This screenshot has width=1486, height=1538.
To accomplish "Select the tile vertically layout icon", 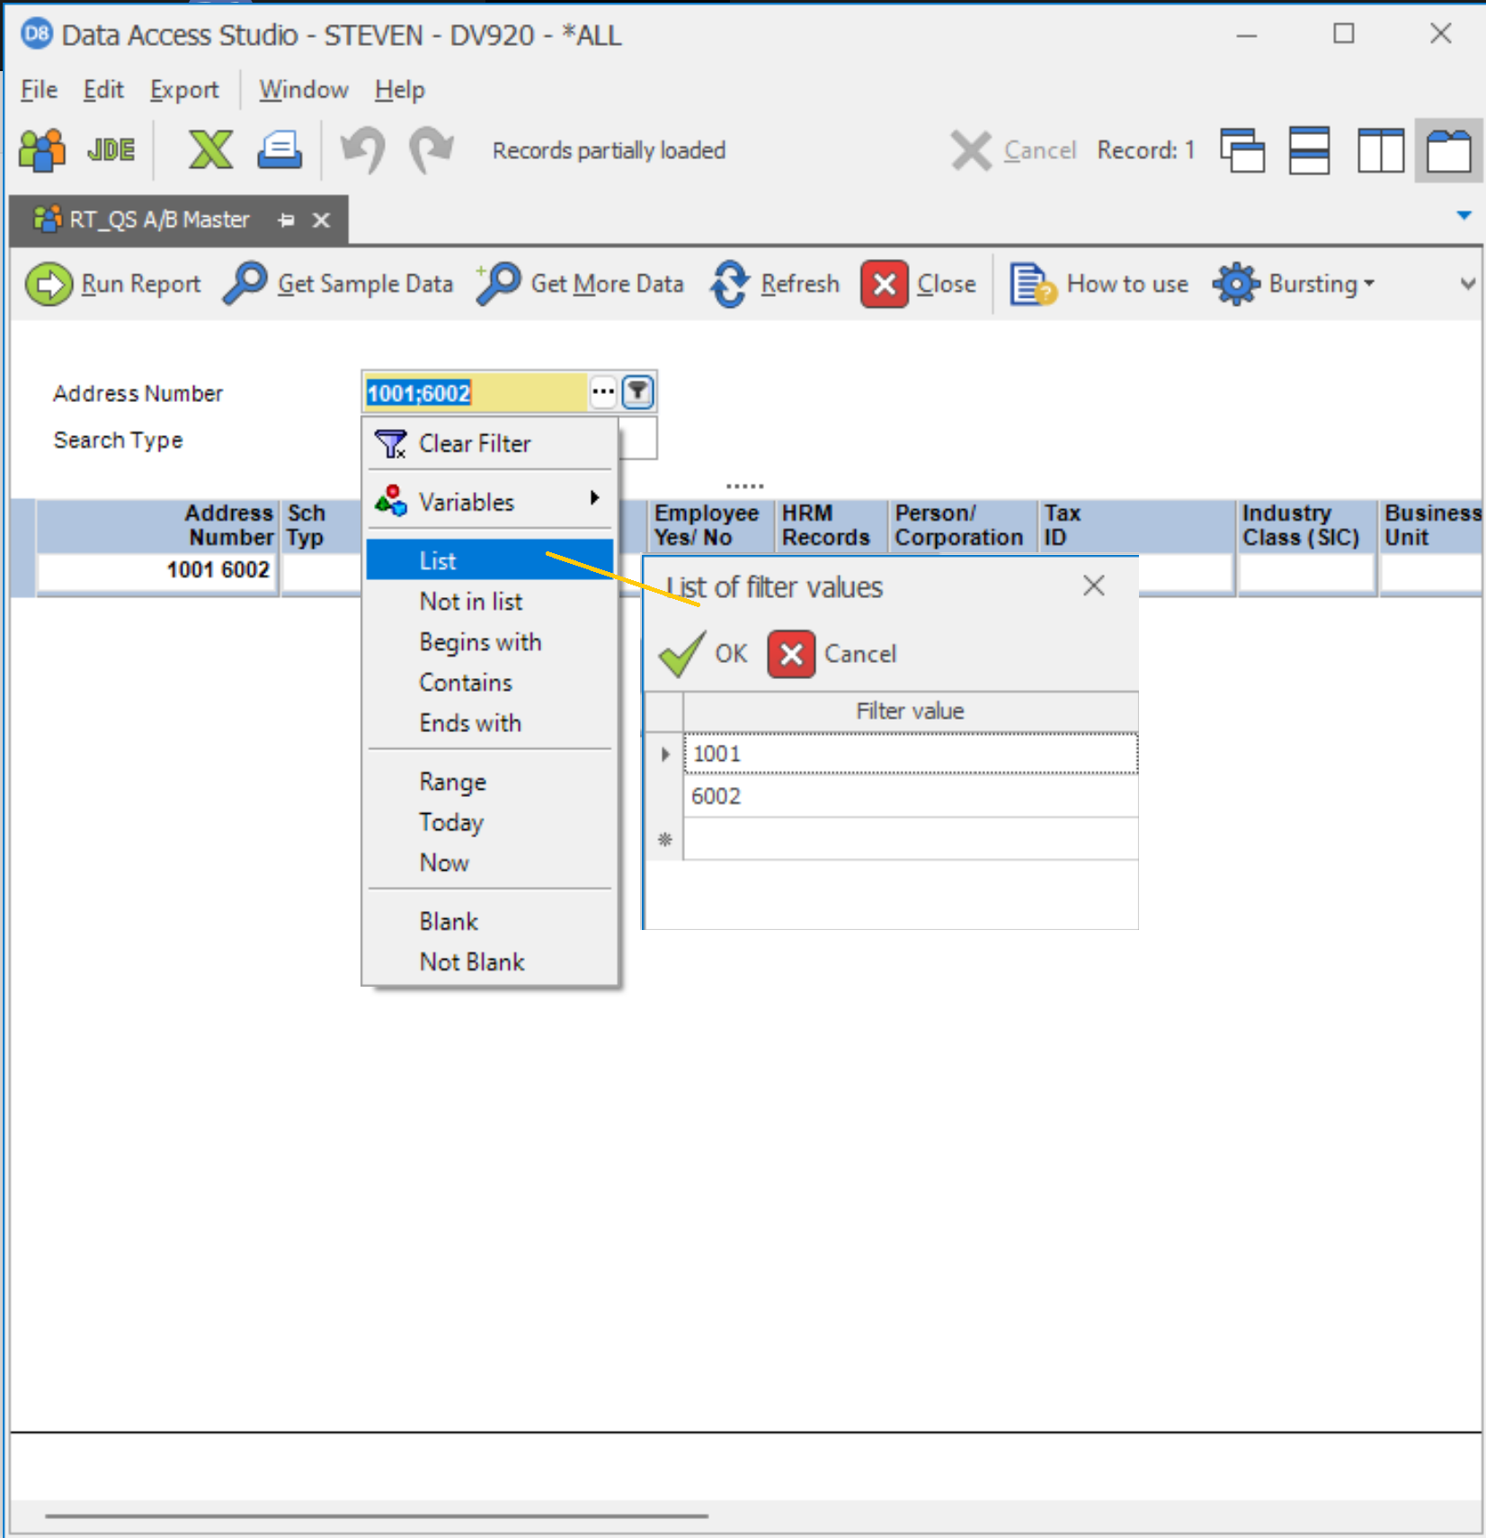I will 1381,150.
